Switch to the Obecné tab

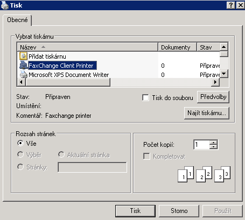17,20
